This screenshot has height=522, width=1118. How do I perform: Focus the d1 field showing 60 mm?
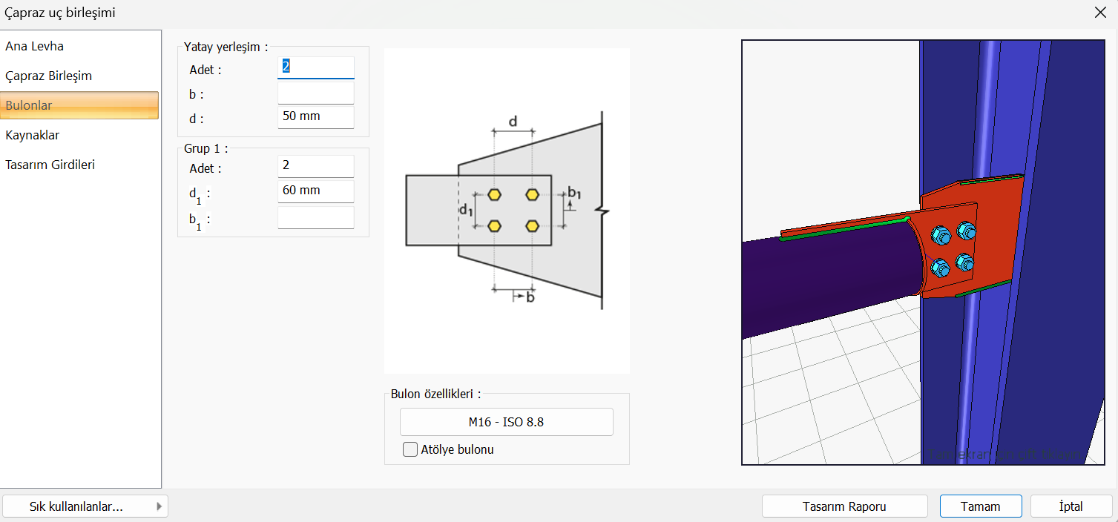[315, 191]
